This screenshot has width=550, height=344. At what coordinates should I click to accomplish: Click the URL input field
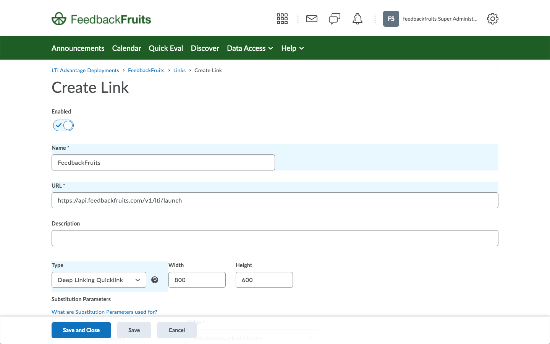pyautogui.click(x=275, y=200)
